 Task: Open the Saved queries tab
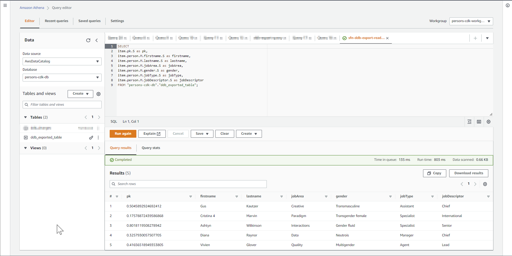click(x=89, y=21)
